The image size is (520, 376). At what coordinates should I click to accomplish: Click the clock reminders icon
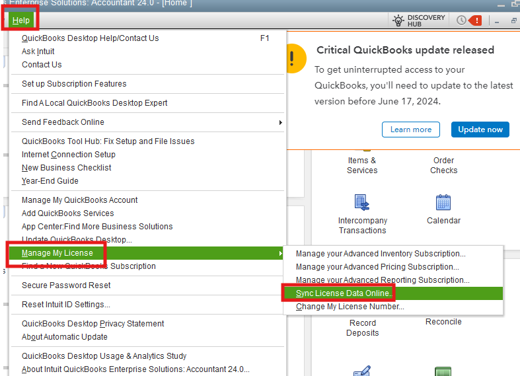coord(461,20)
